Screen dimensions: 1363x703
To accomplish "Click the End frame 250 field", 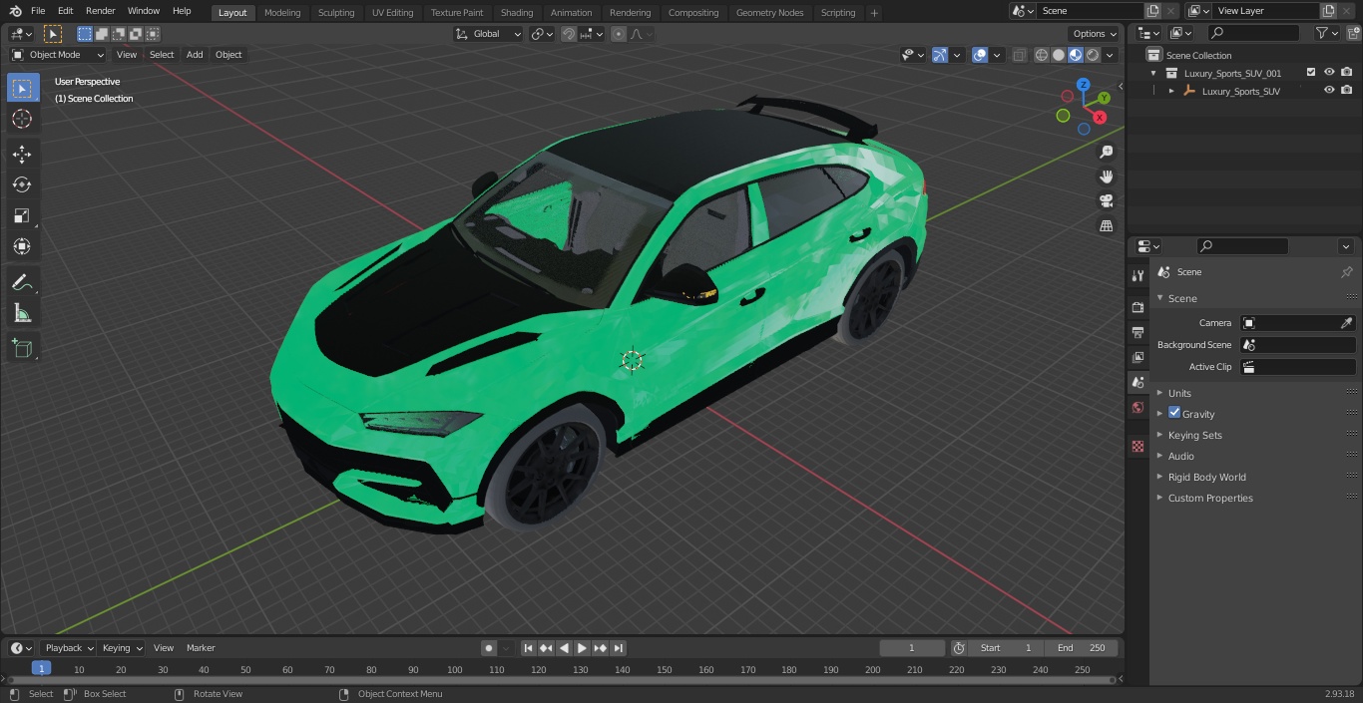I will [1082, 648].
